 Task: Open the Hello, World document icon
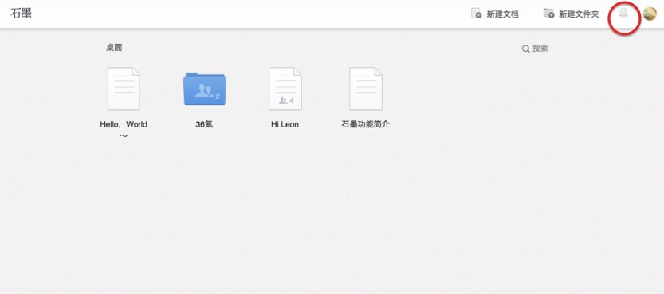(x=124, y=88)
